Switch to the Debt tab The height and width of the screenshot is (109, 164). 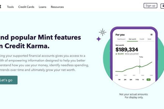point(149,39)
